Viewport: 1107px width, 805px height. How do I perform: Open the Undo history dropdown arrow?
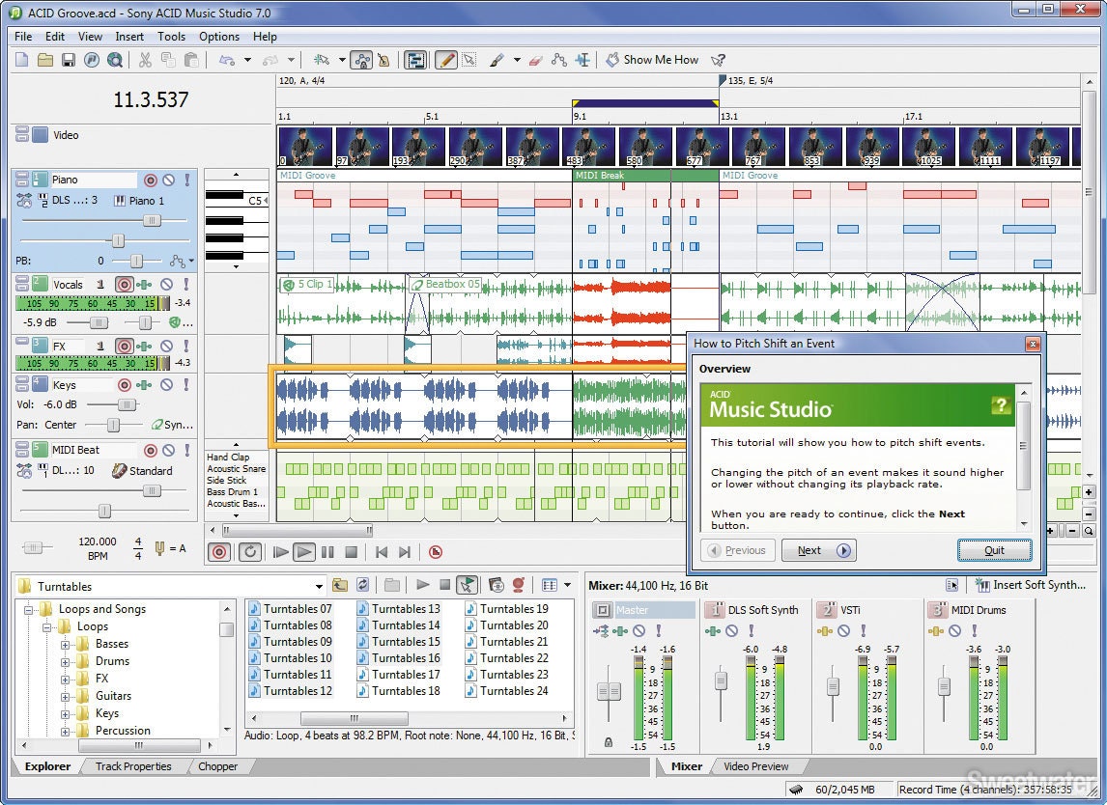247,60
